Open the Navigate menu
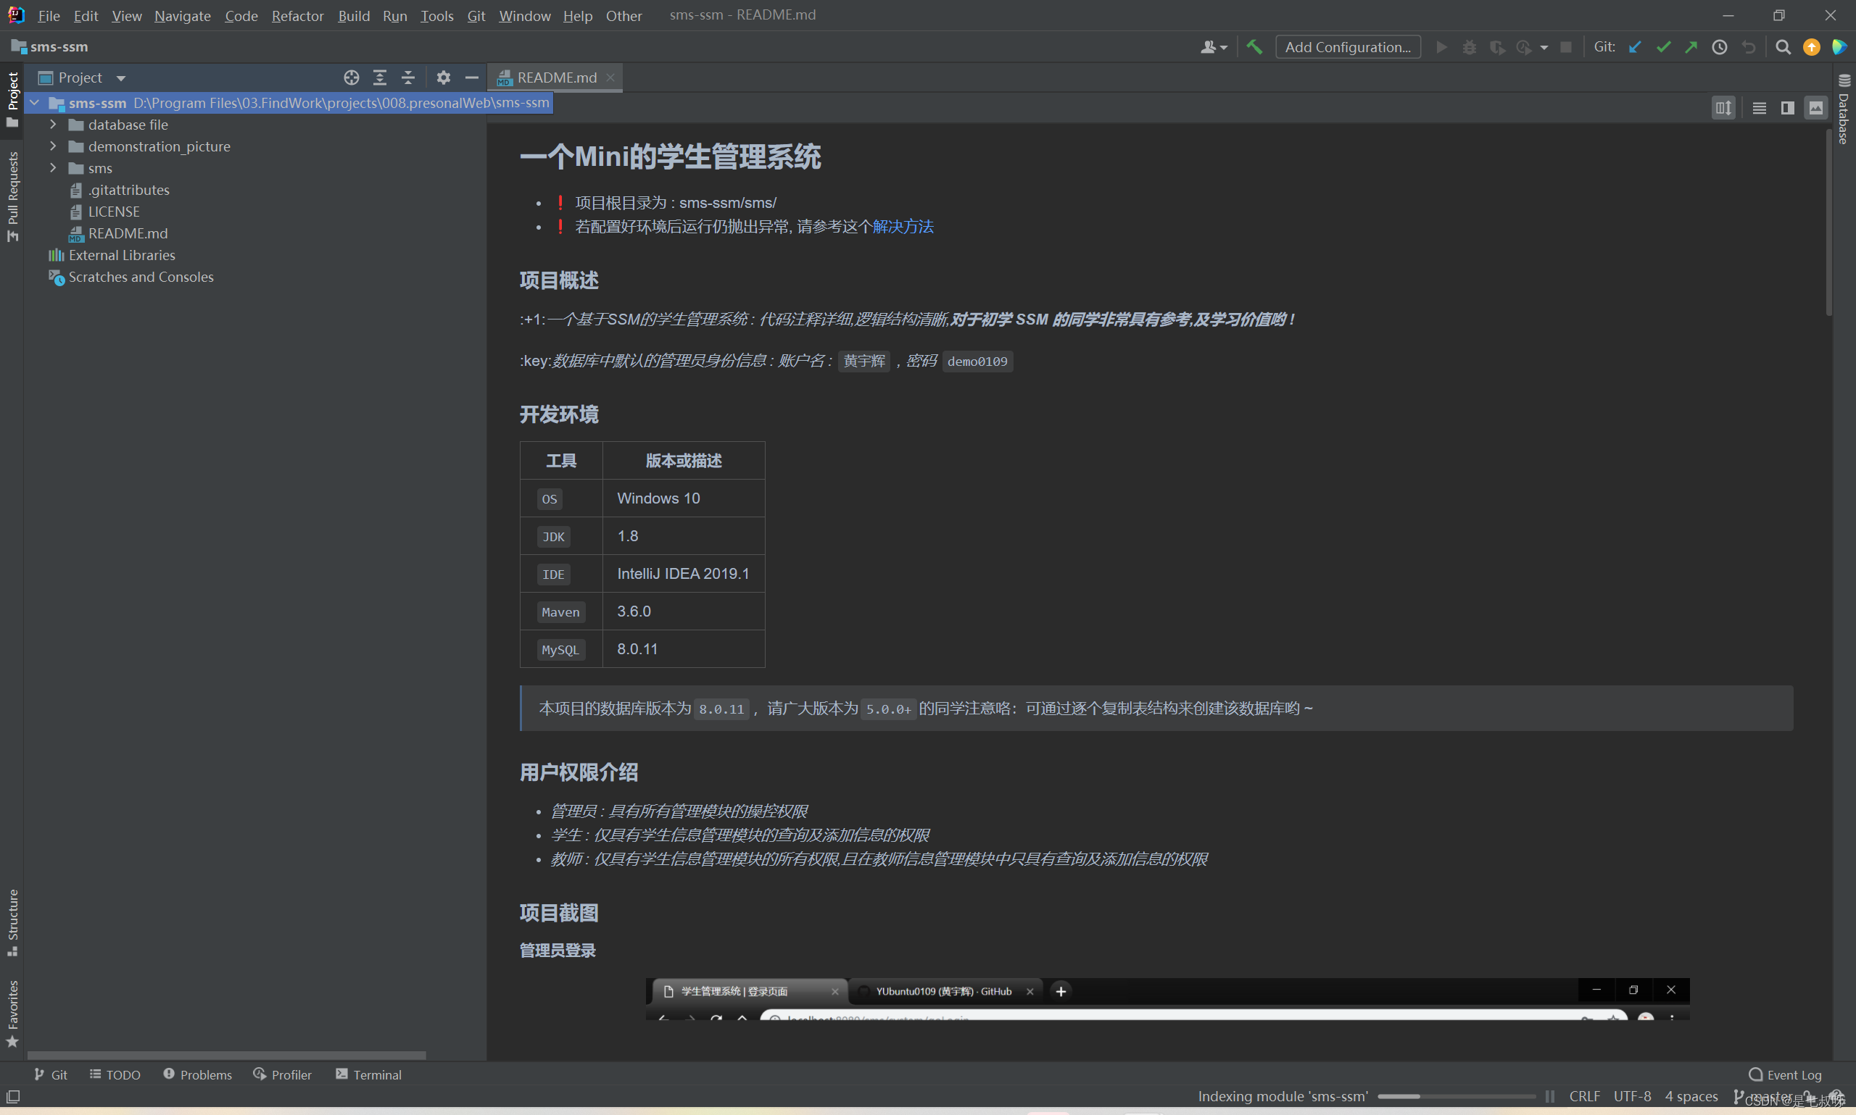Image resolution: width=1856 pixels, height=1115 pixels. click(183, 16)
